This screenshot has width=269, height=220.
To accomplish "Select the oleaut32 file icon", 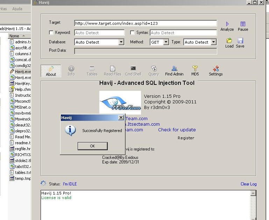I will tap(12, 125).
